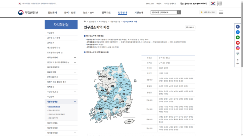Expand 지역발전지원 with its plus sign

point(75,133)
